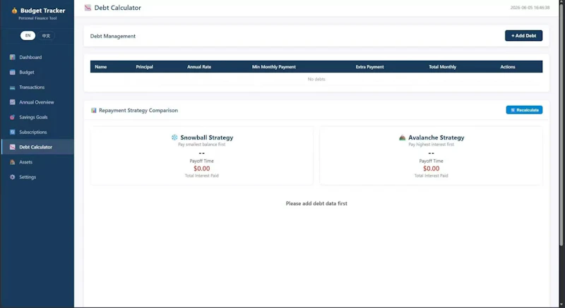Click Please add debt data first message
The width and height of the screenshot is (565, 308).
tap(316, 204)
